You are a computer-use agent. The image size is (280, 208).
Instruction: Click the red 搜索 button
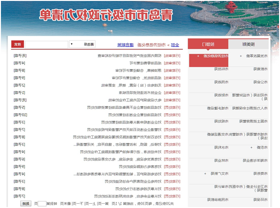17,44
